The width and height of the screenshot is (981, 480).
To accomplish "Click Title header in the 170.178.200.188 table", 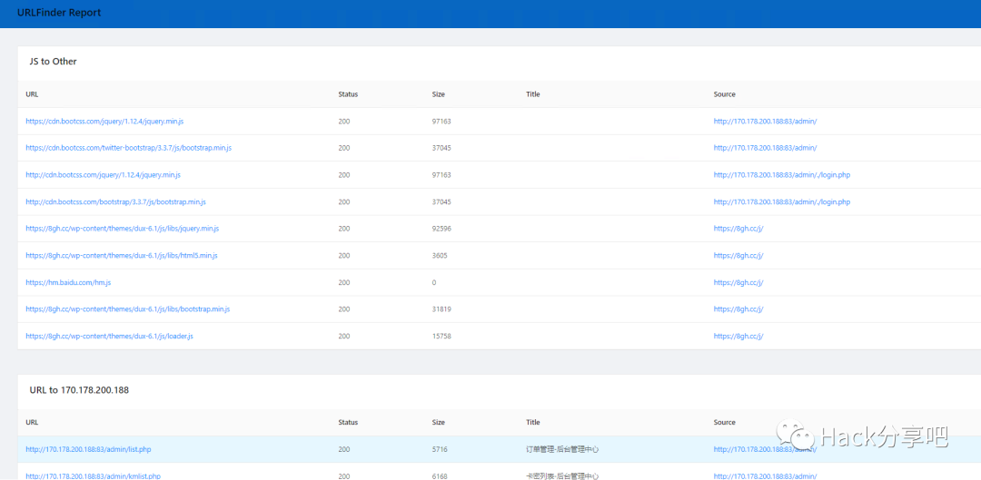I will point(533,423).
